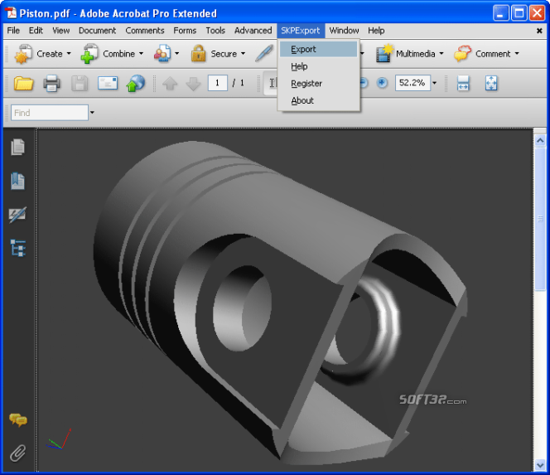Expand the Create dropdown arrow
550x475 pixels.
69,54
